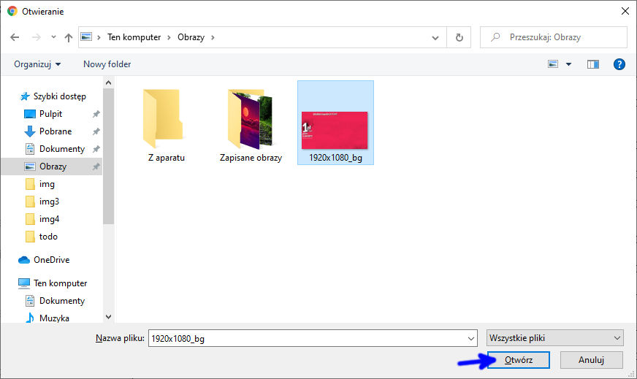Open the view options dropdown arrow
The height and width of the screenshot is (379, 637).
click(x=569, y=64)
